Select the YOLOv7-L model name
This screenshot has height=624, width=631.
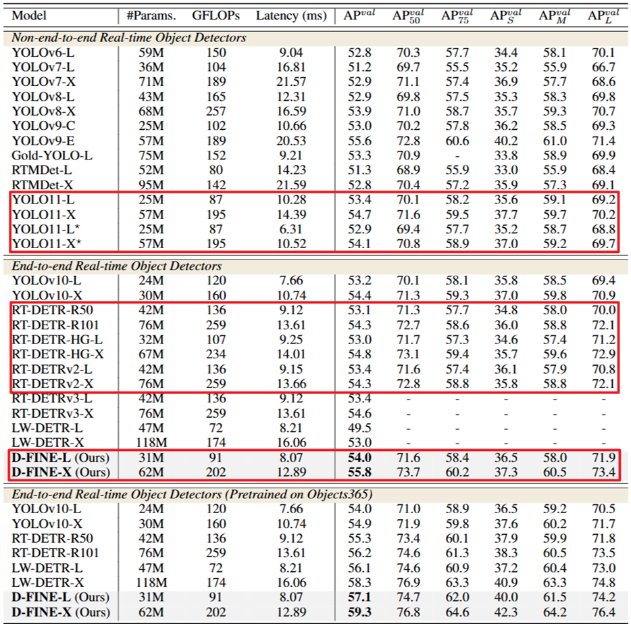pos(43,67)
